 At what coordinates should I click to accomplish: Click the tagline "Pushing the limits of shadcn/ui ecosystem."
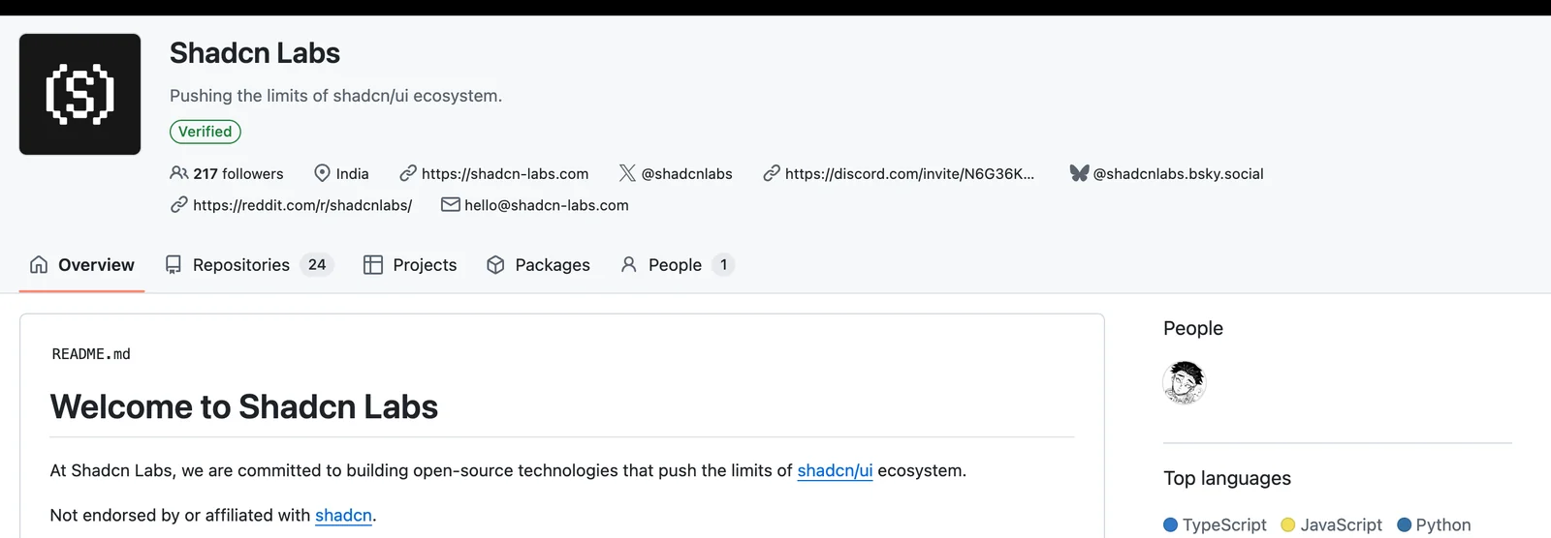click(x=335, y=96)
